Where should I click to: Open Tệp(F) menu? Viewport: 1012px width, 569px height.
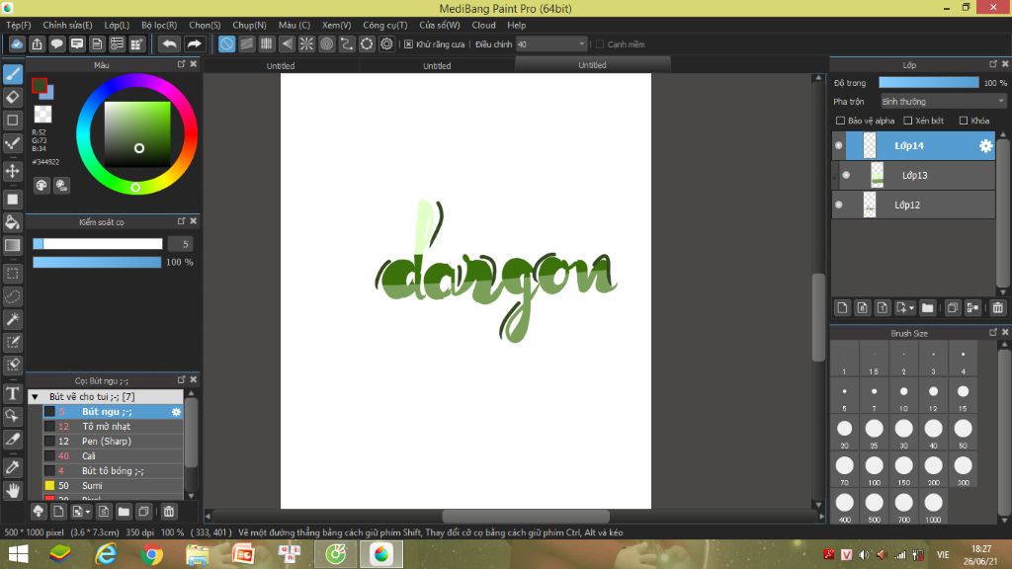18,25
